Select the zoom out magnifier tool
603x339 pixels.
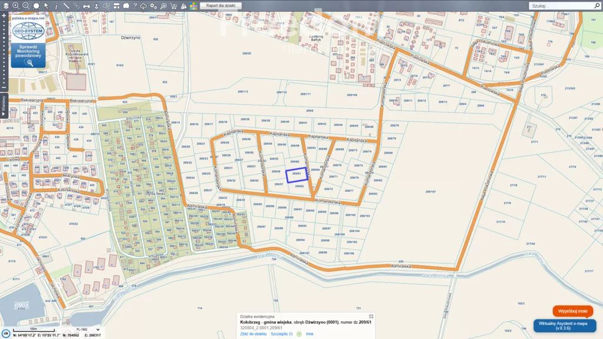click(x=26, y=5)
